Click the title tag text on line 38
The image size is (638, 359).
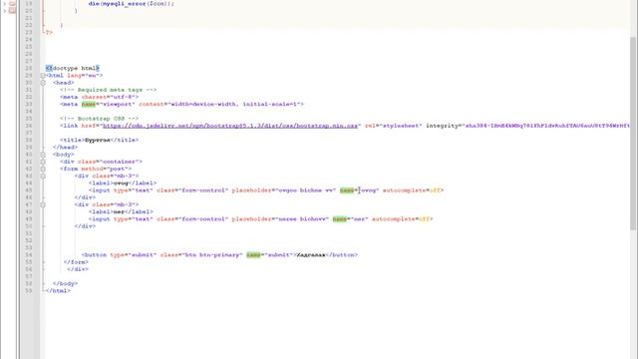(x=100, y=140)
